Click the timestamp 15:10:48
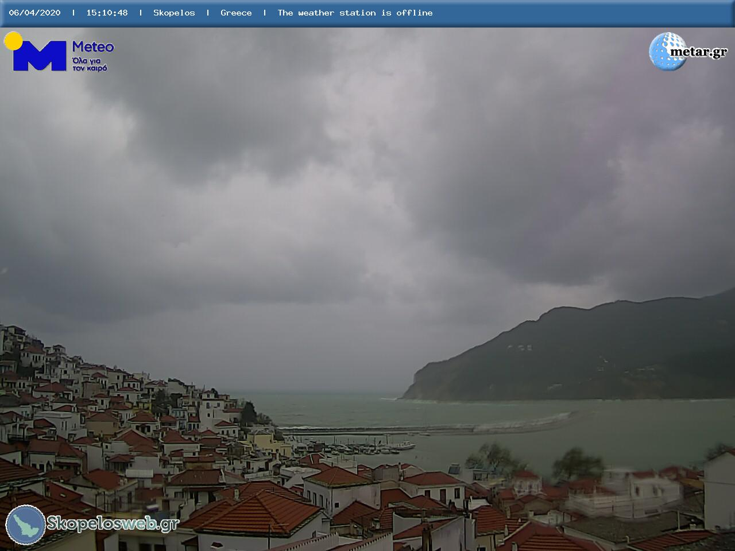735x551 pixels. click(107, 13)
